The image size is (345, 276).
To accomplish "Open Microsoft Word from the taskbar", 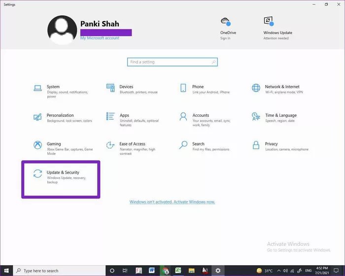I will pos(152,271).
